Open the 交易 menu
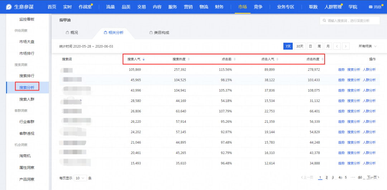The image size is (387, 190). pos(142,7)
